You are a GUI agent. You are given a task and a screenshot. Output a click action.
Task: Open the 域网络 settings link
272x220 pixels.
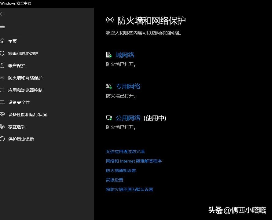click(x=125, y=55)
